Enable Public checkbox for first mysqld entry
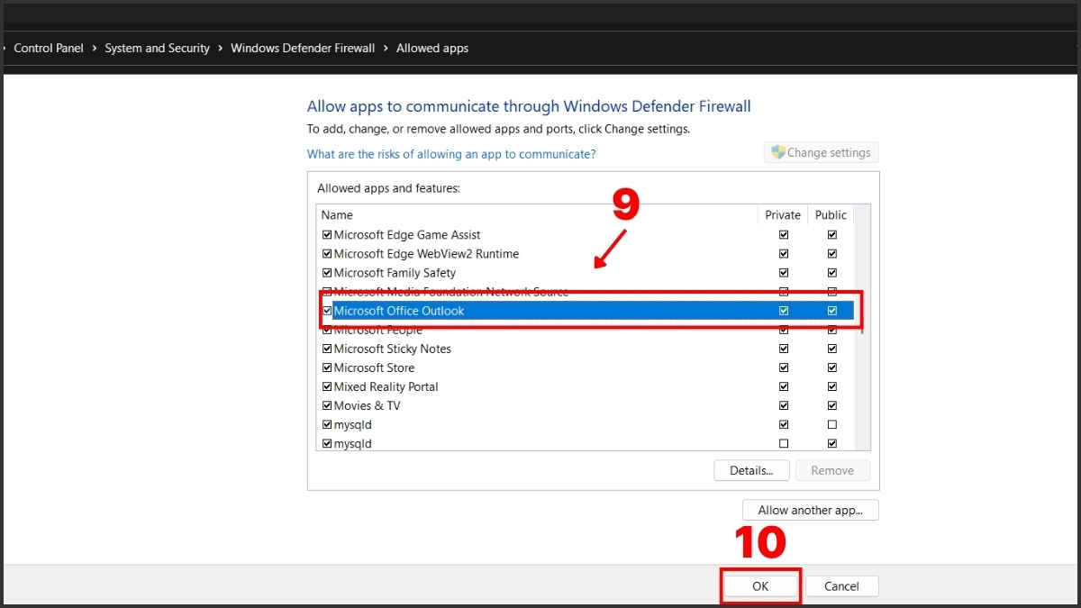The width and height of the screenshot is (1081, 608). tap(832, 424)
